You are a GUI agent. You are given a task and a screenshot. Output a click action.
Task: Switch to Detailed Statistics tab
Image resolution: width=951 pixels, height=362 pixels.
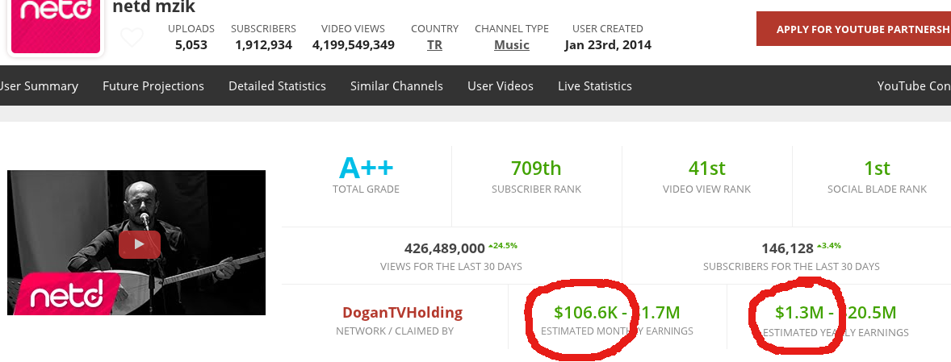[x=277, y=86]
